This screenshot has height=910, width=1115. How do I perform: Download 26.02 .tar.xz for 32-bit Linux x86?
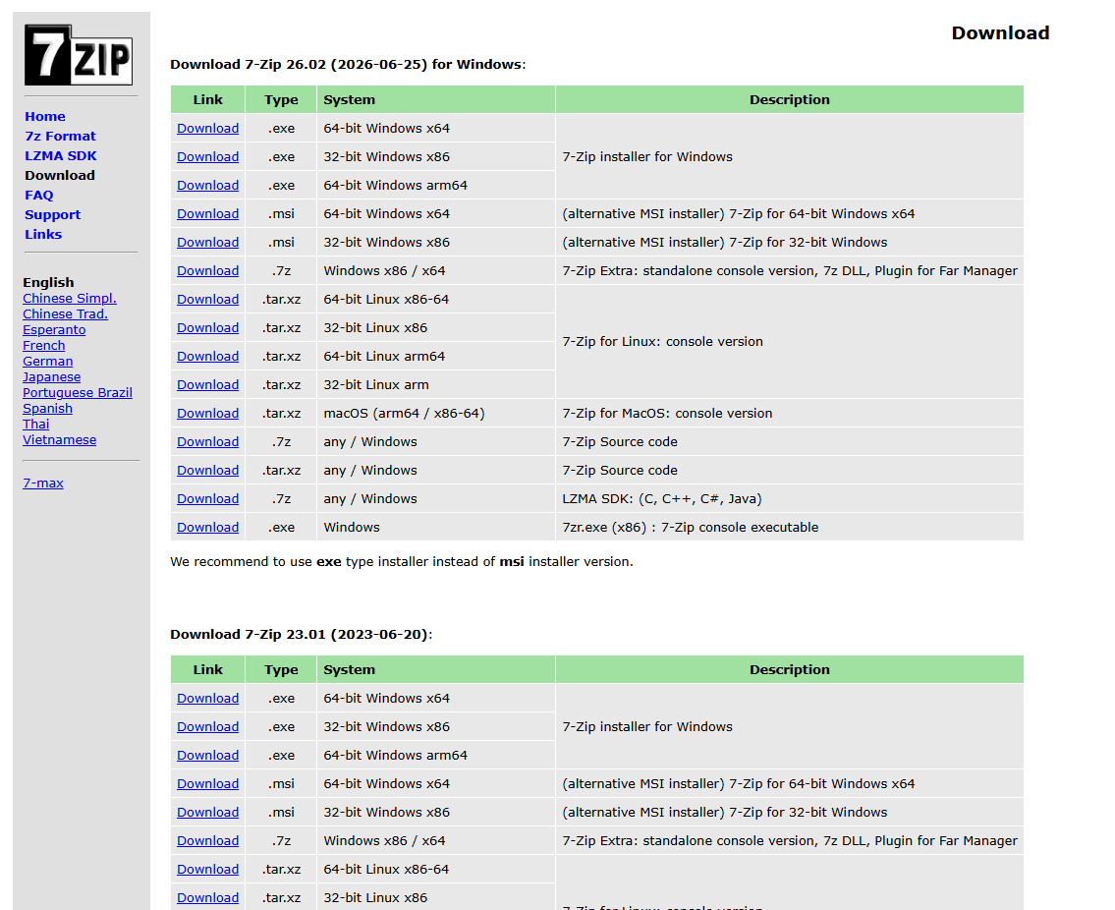tap(207, 327)
